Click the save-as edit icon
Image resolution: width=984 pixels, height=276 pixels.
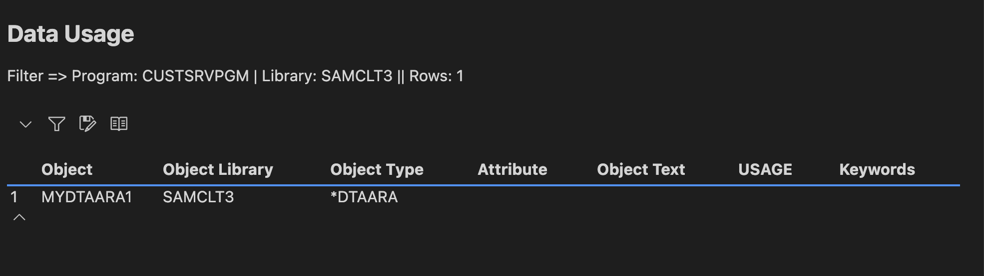pos(87,124)
